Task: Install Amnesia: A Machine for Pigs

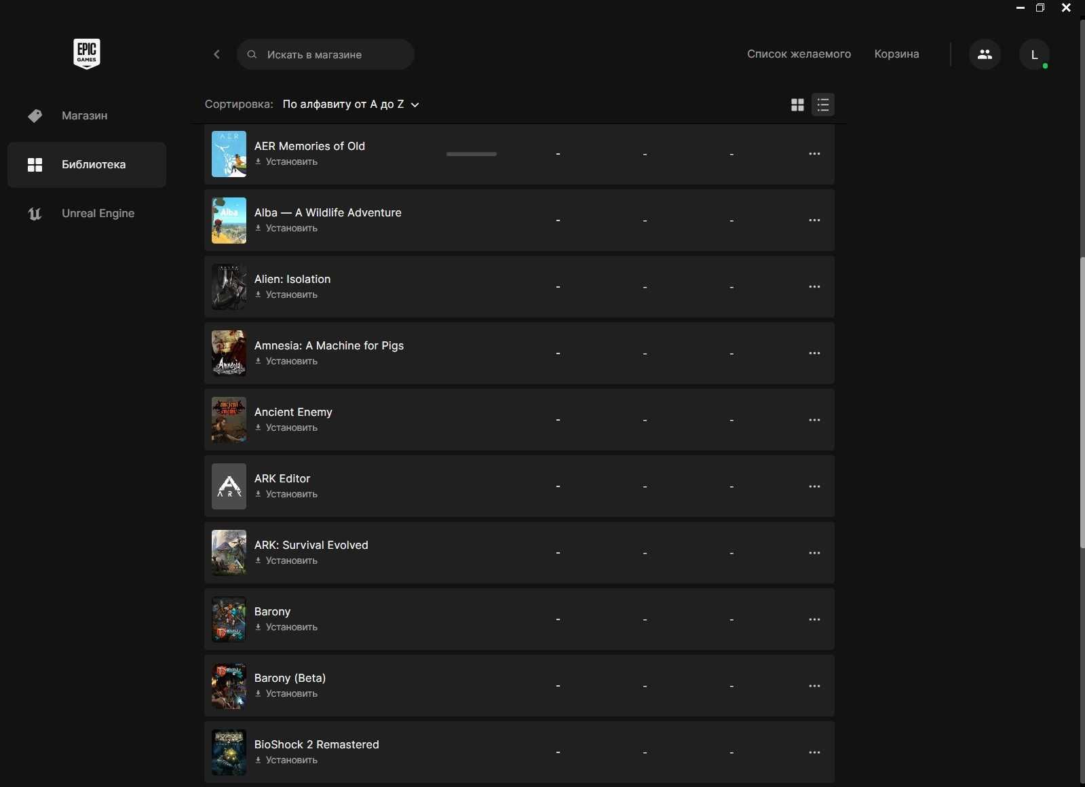Action: tap(286, 362)
